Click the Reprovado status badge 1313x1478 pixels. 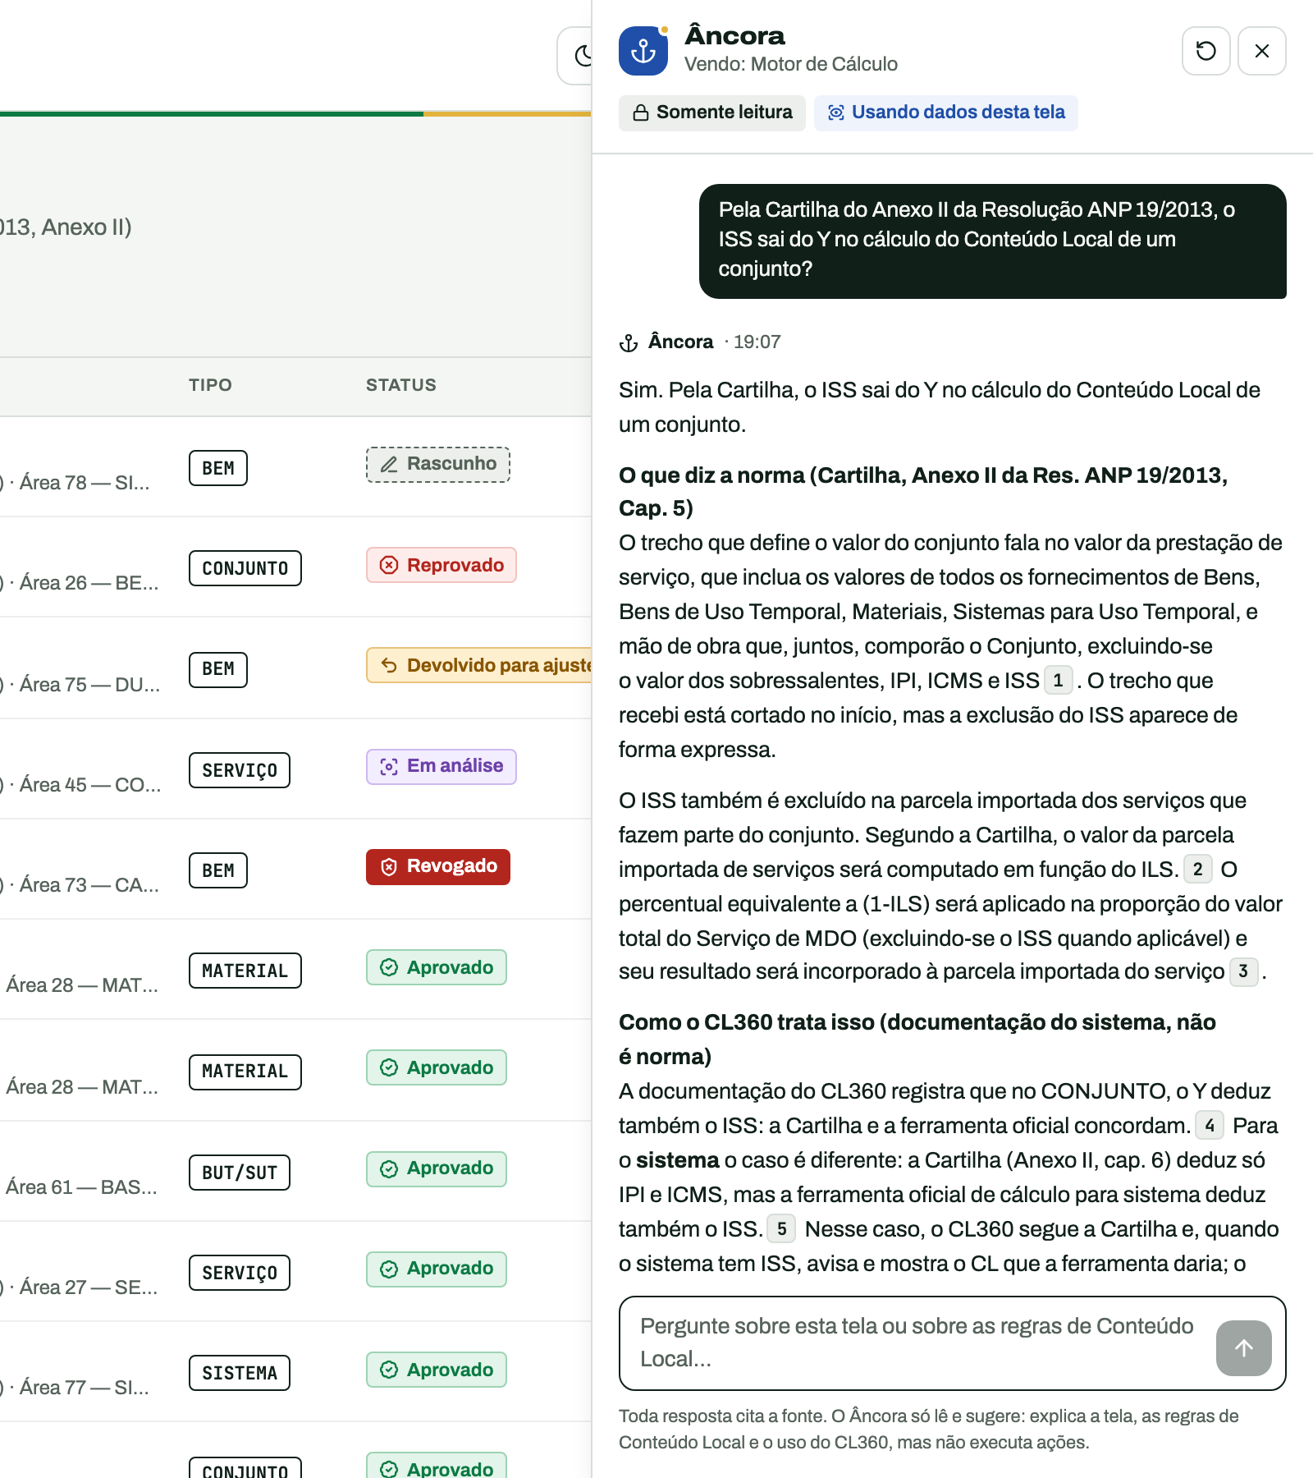point(441,565)
